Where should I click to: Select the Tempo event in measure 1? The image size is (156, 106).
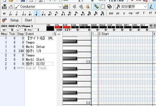click(x=28, y=42)
